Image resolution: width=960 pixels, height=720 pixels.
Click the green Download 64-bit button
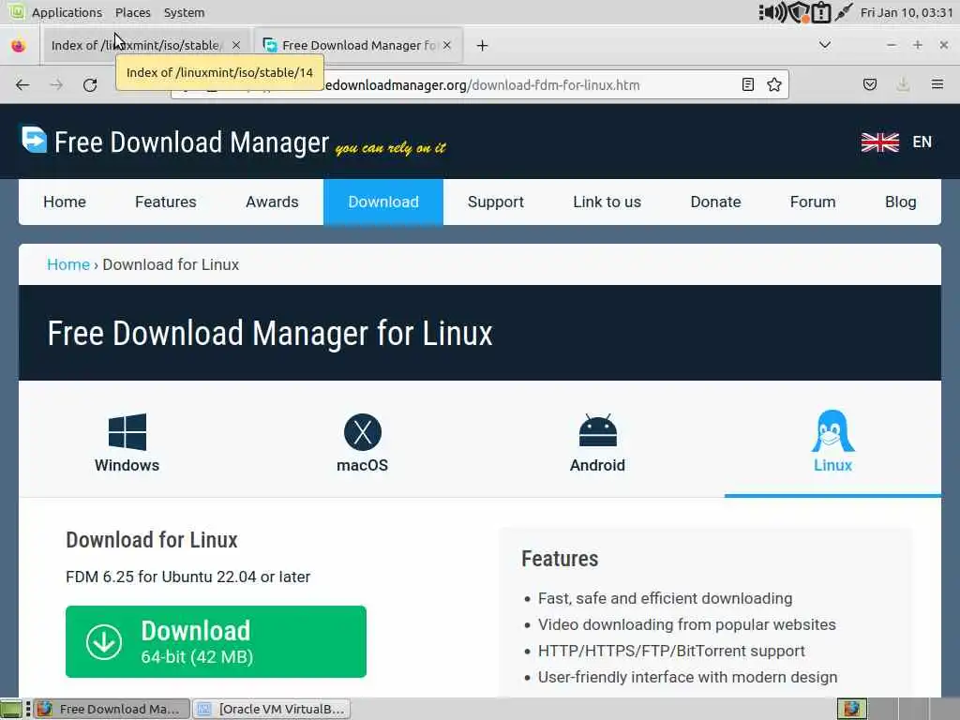pos(216,641)
